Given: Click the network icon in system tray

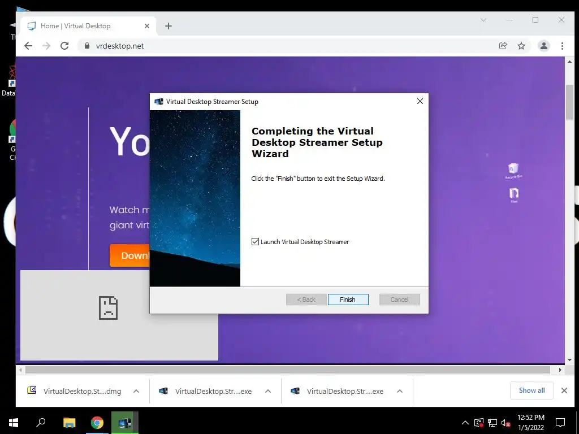Looking at the screenshot, I should [492, 423].
